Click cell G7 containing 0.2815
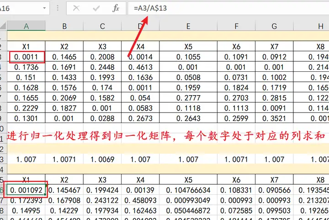The image size is (329, 220). [274, 98]
